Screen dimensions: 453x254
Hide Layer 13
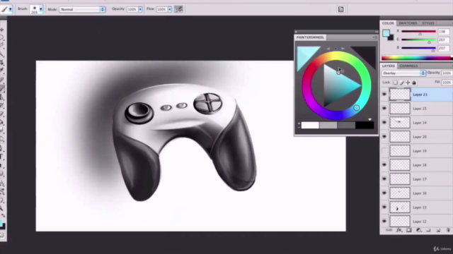384,207
